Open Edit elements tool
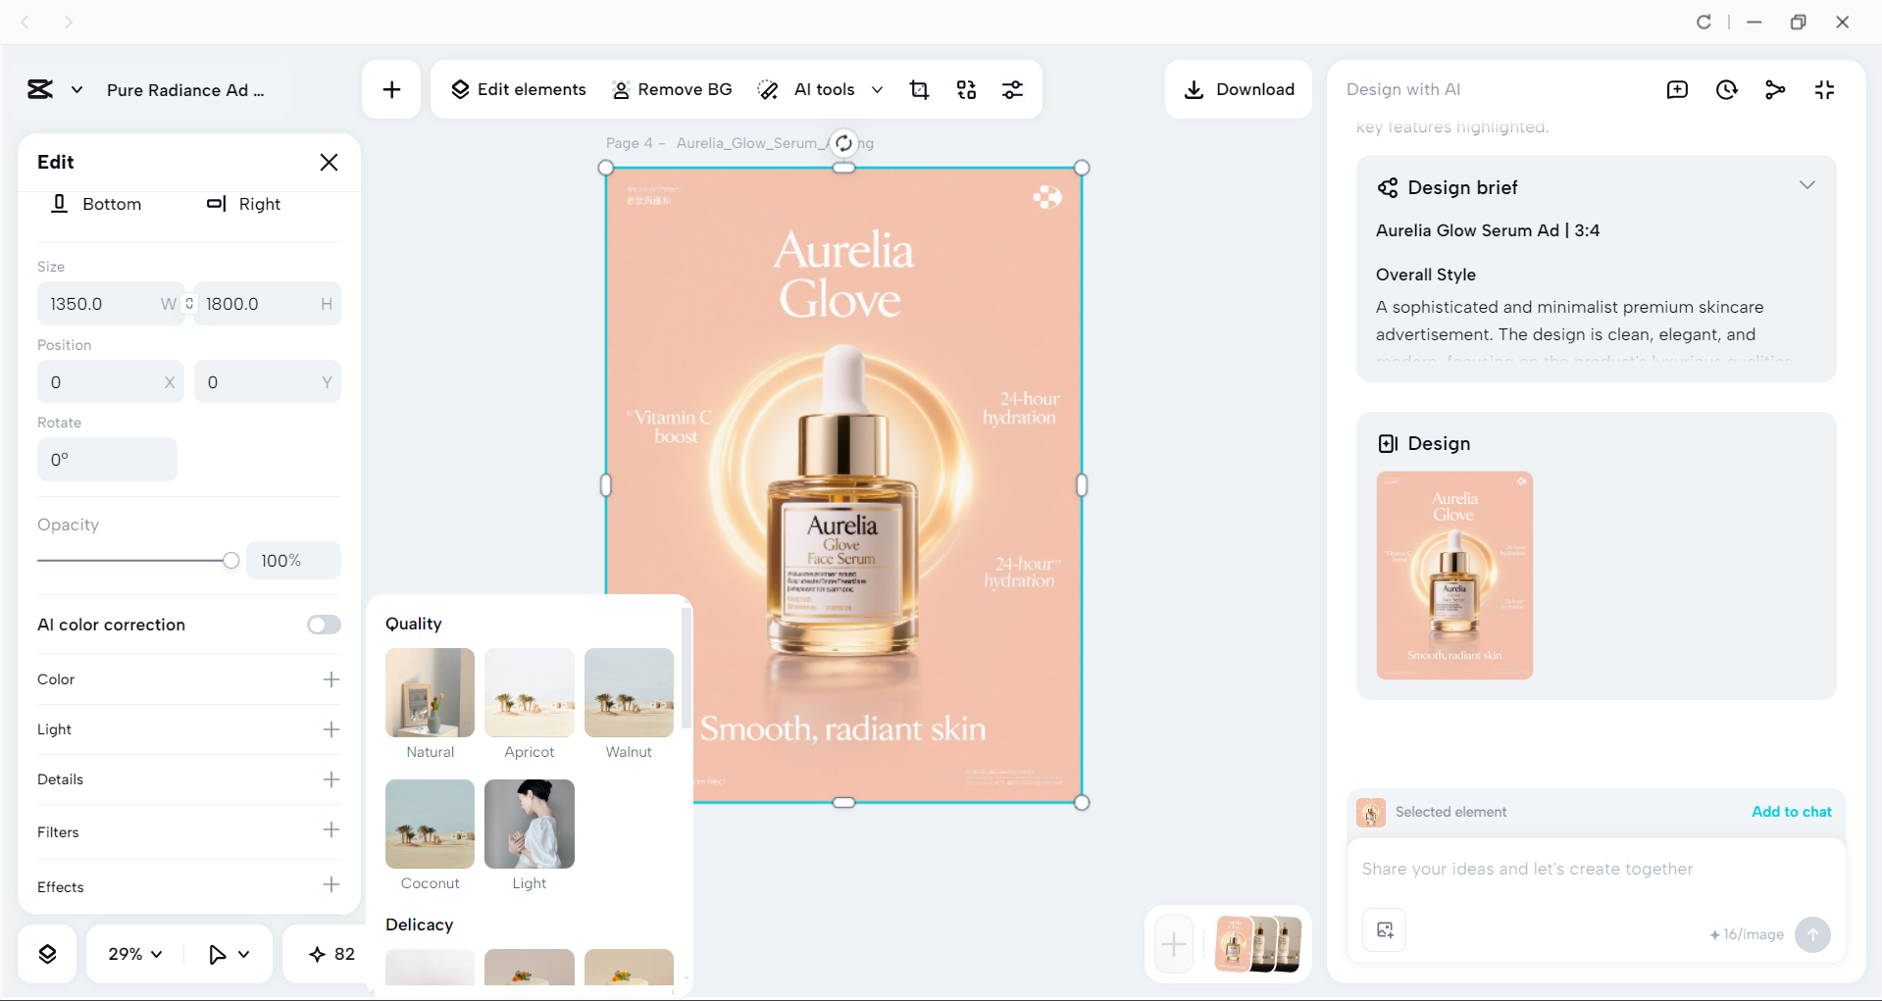Image resolution: width=1882 pixels, height=1001 pixels. (518, 90)
